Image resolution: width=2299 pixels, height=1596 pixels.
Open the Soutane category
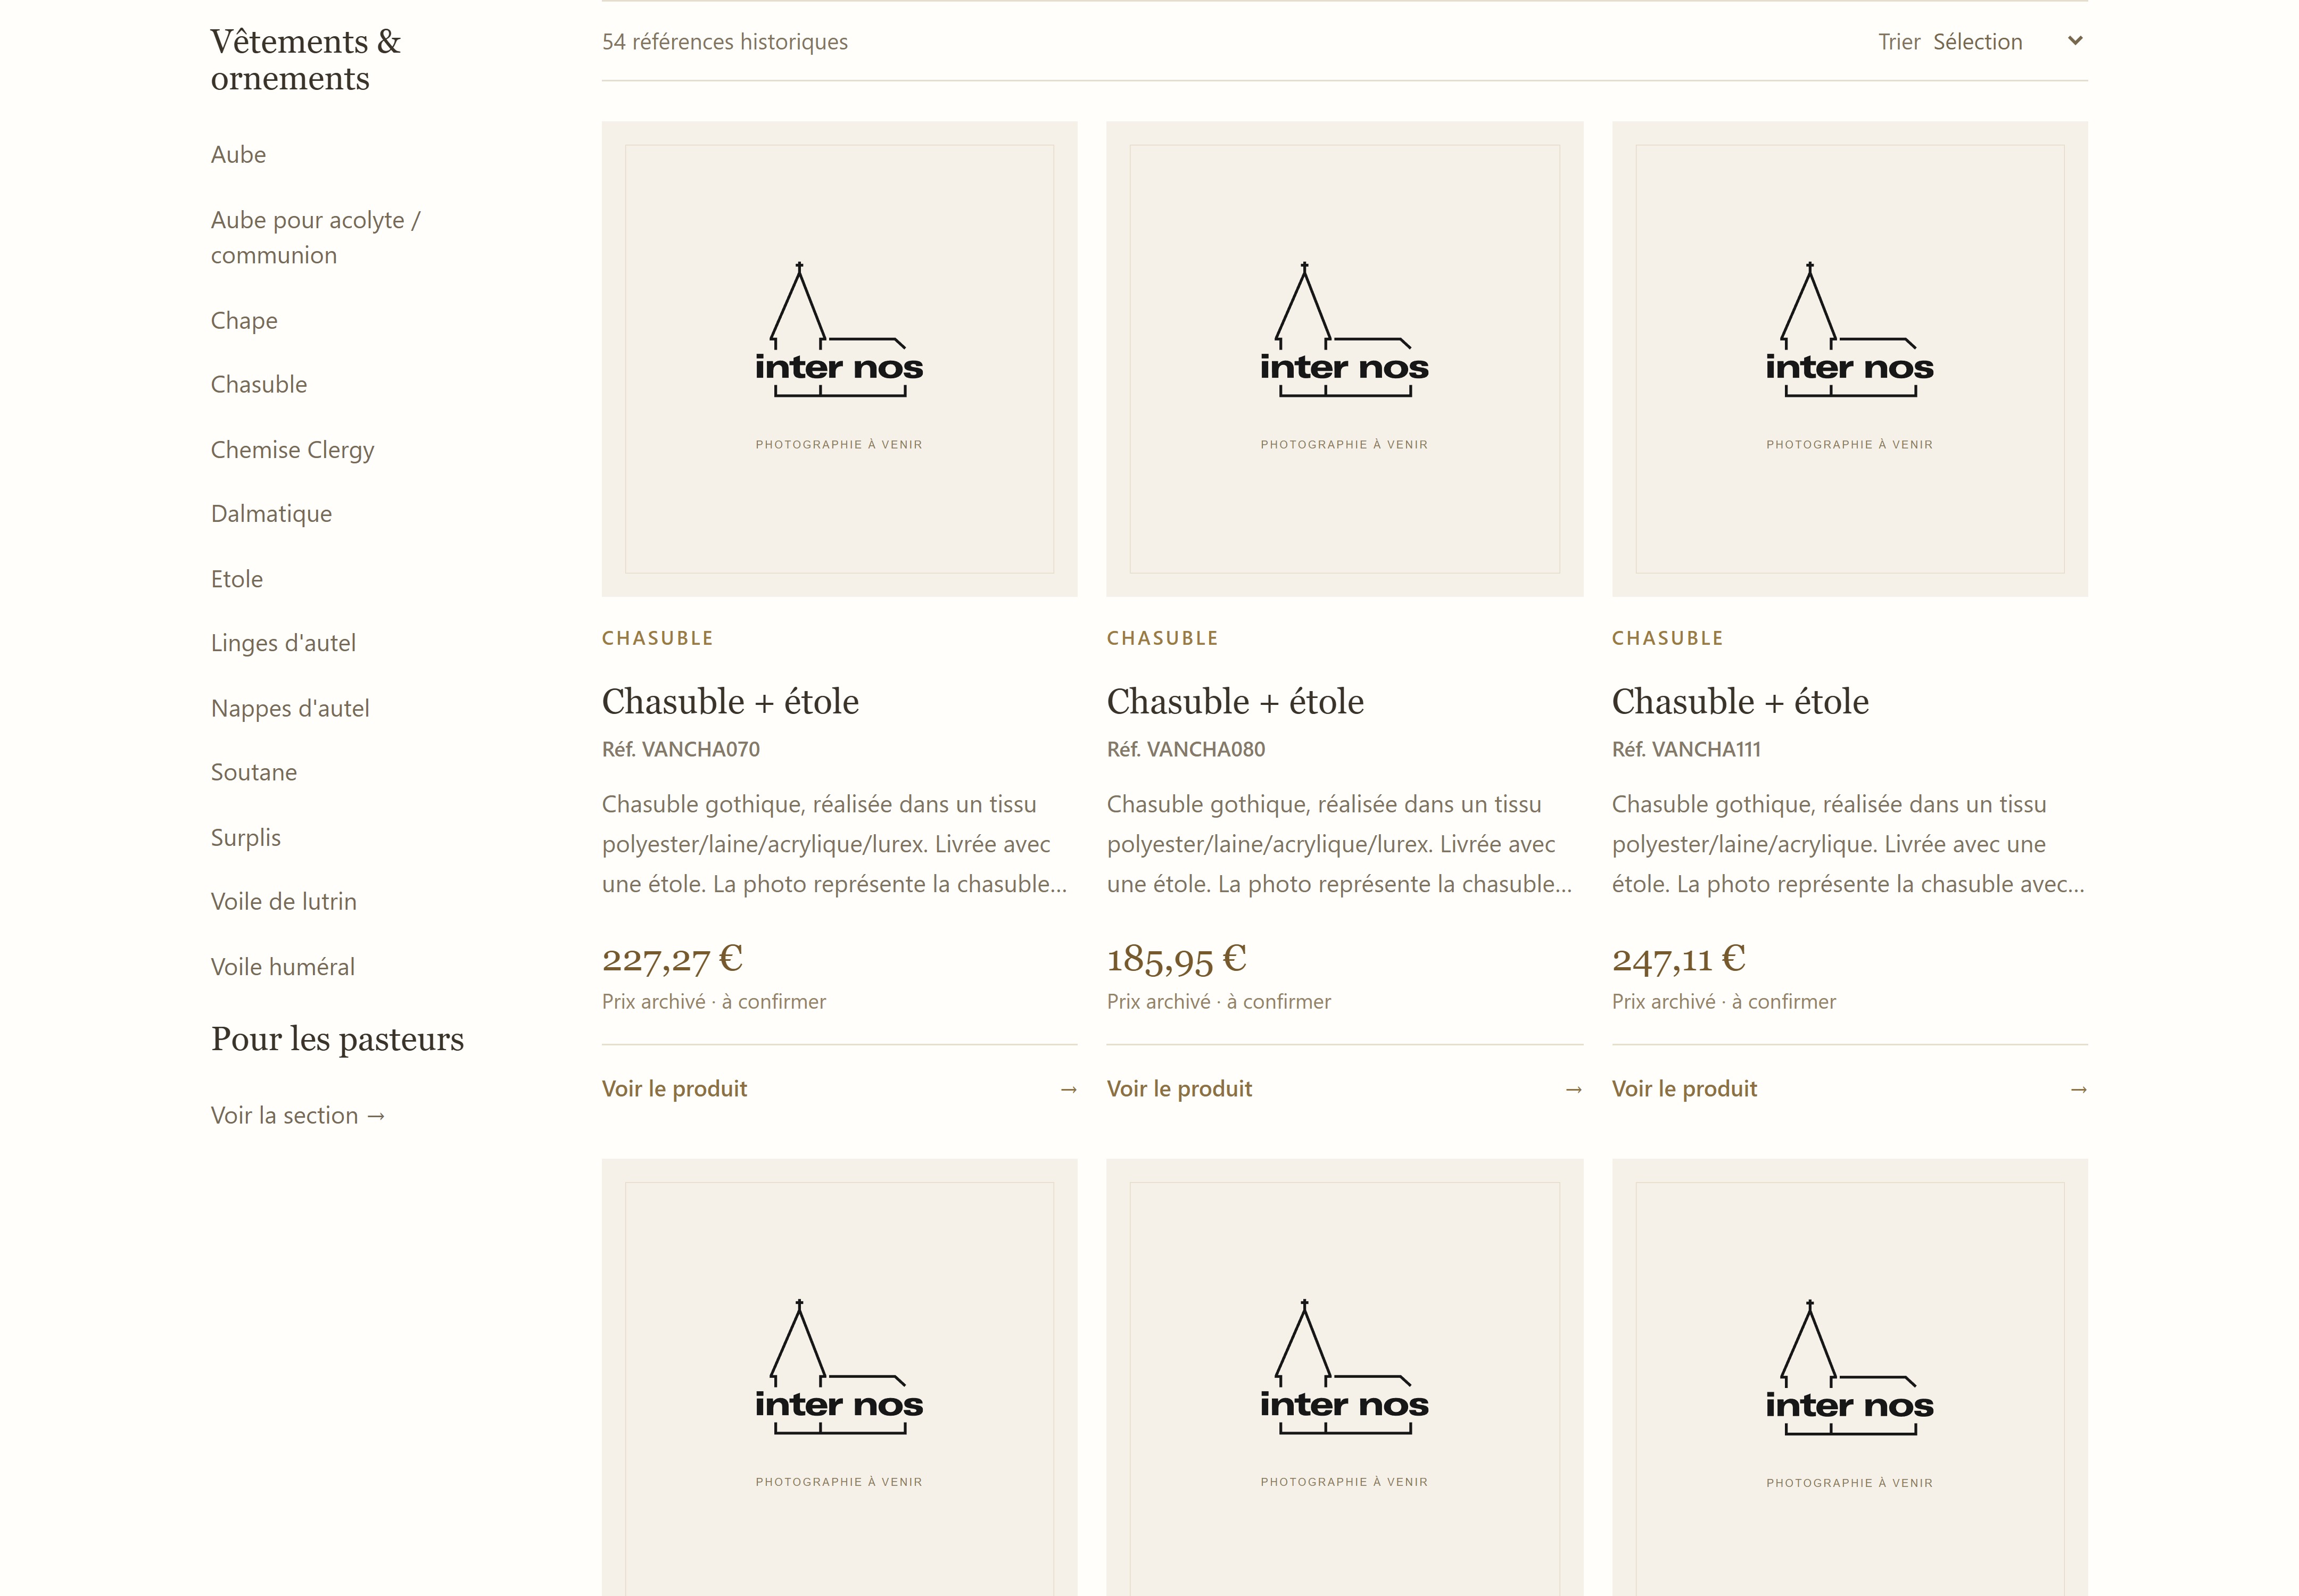254,772
